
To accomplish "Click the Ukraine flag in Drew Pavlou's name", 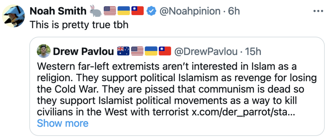I will click(152, 51).
